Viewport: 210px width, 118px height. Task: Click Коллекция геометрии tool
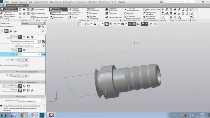click(x=149, y=17)
